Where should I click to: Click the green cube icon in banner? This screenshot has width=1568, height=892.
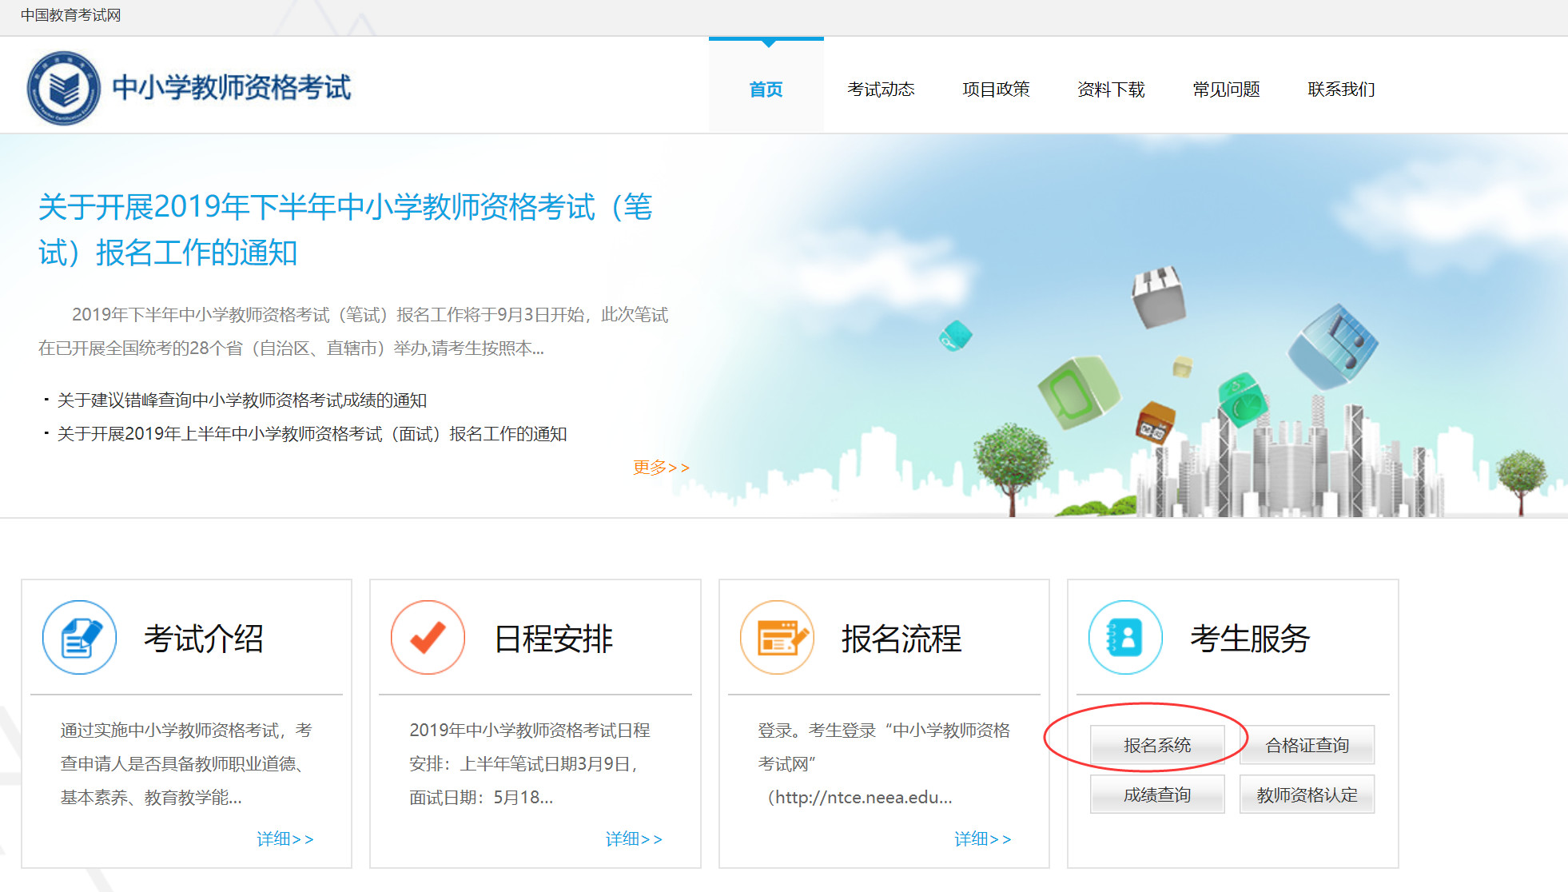pyautogui.click(x=1077, y=392)
